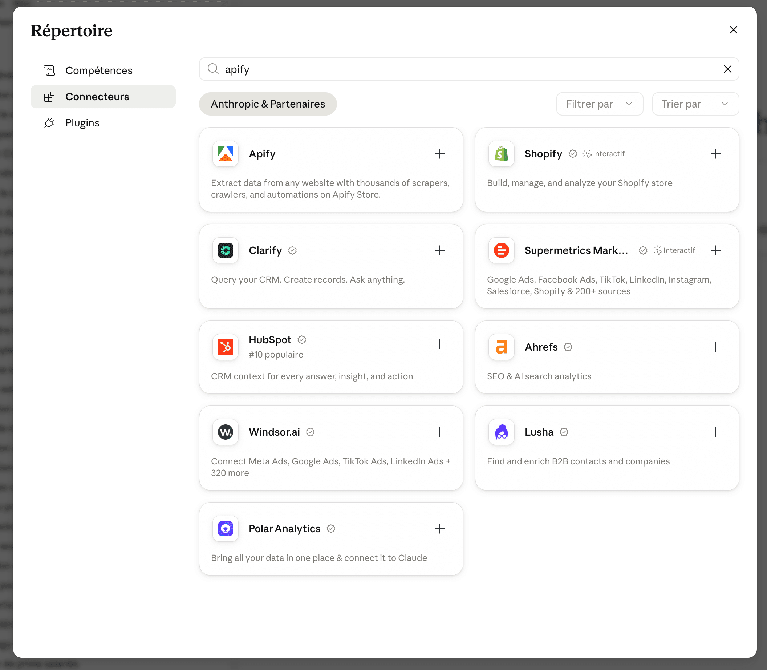Close the Répertoire dialog

pos(733,30)
